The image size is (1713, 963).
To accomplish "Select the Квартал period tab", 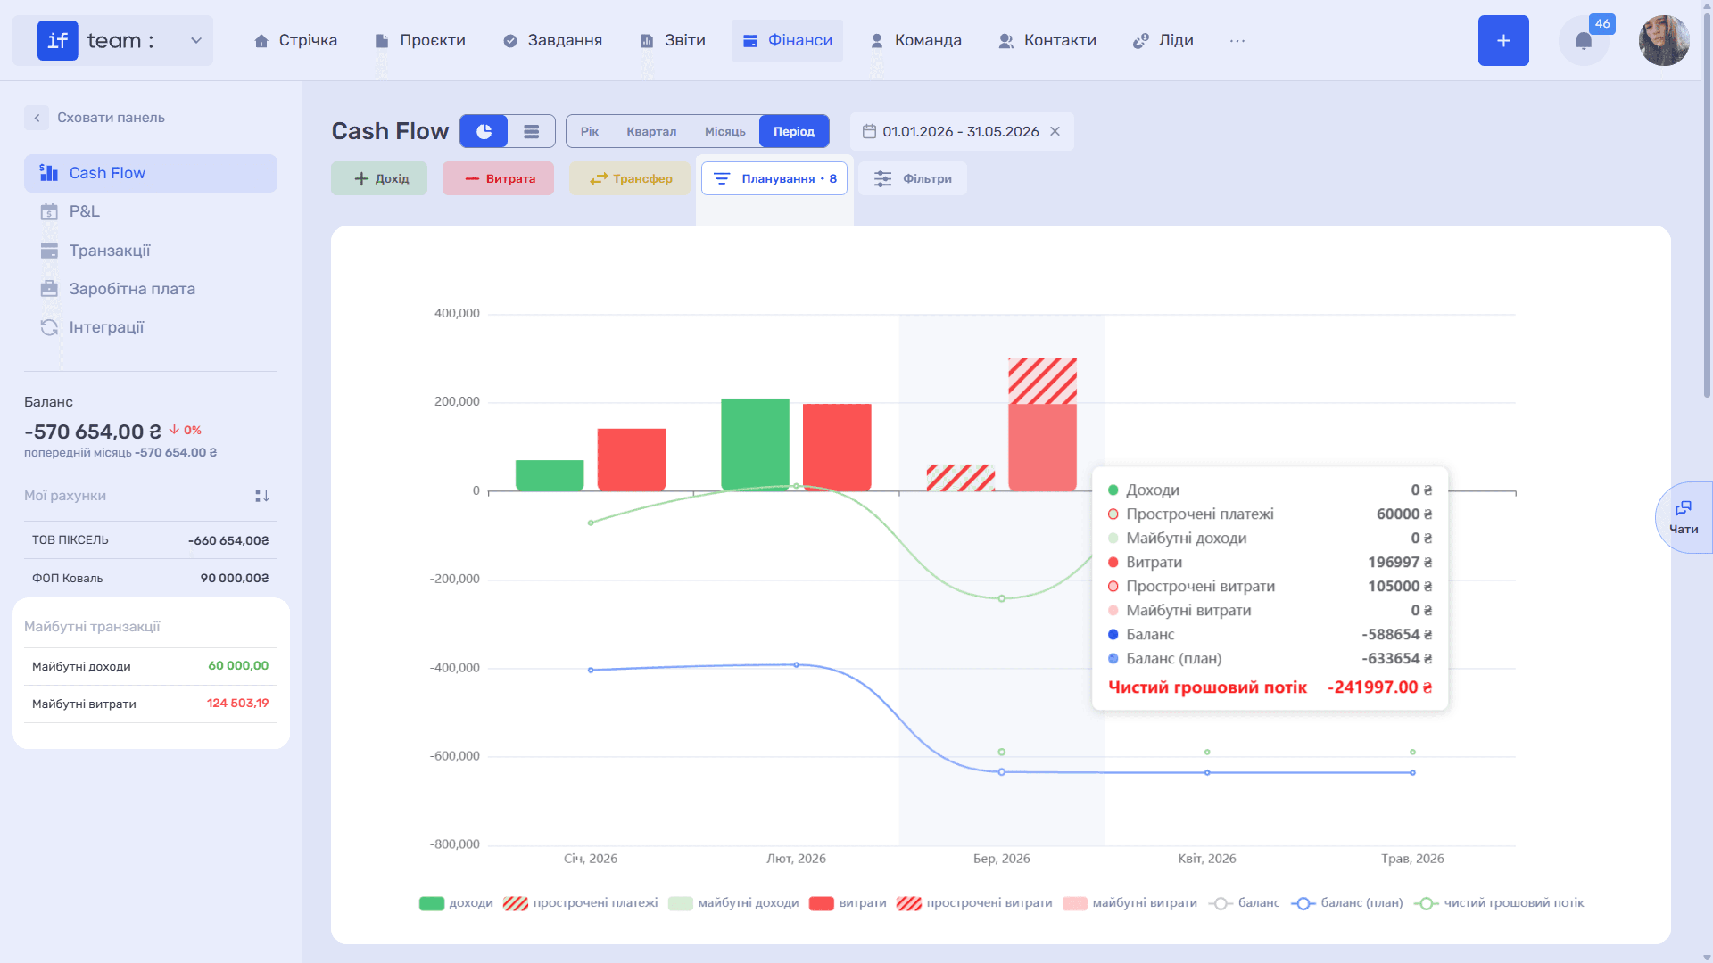I will [x=651, y=131].
